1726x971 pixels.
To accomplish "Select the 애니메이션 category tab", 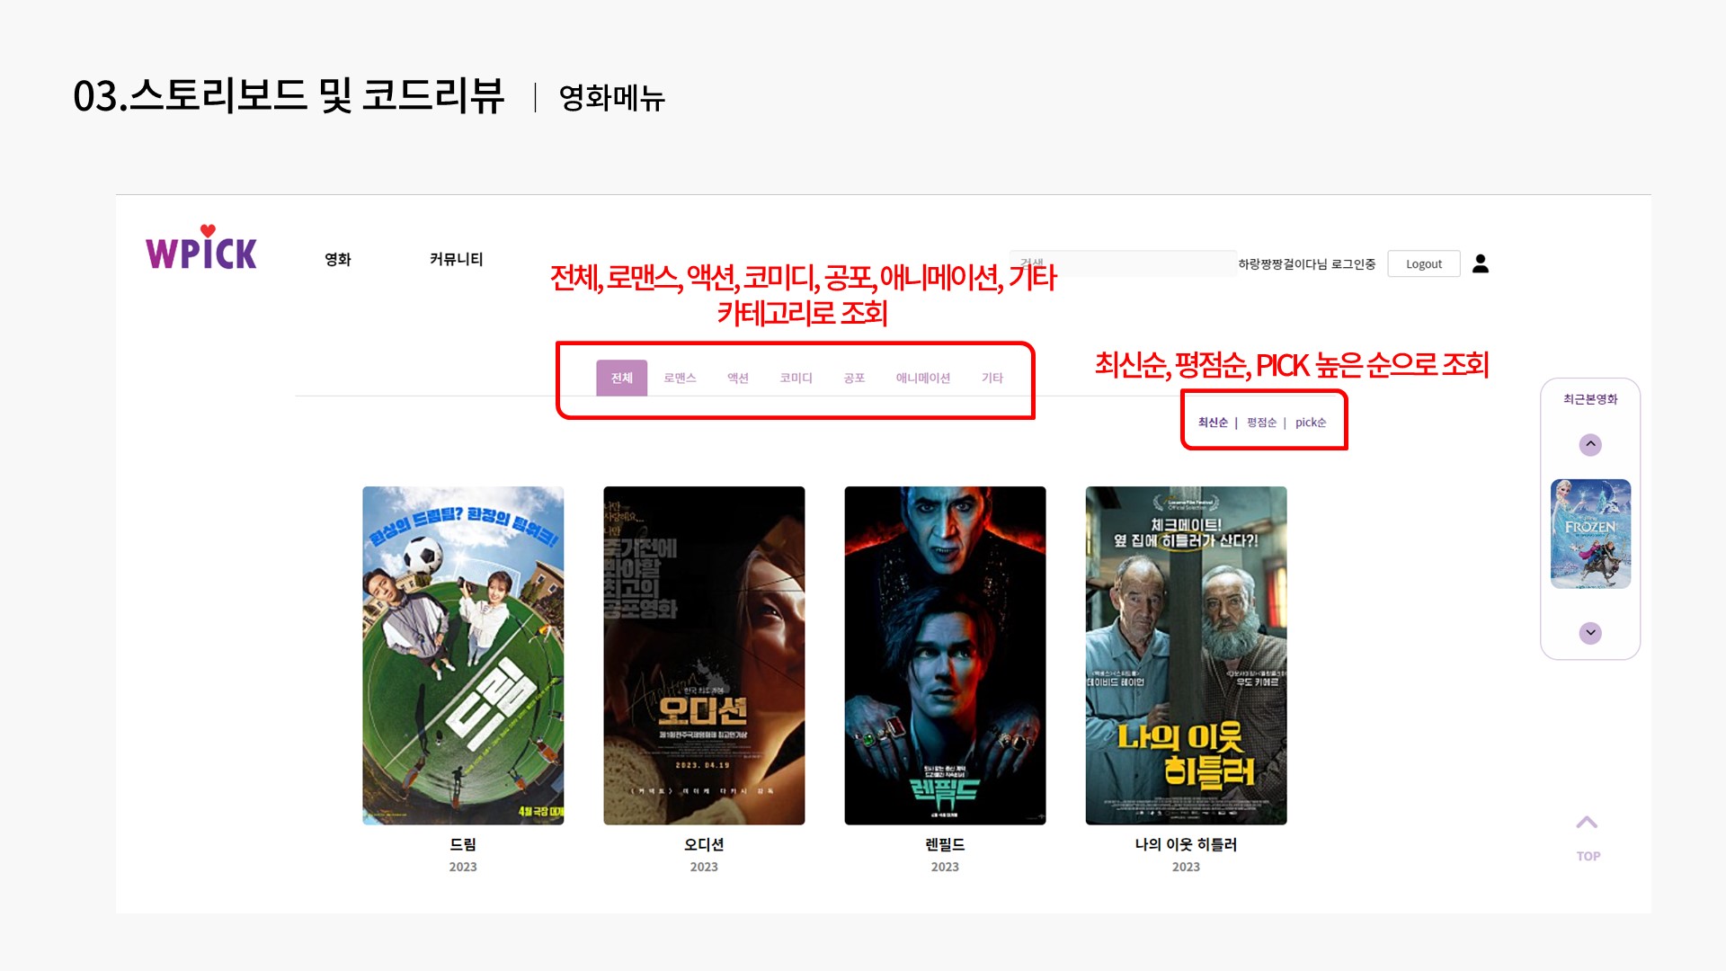I will (923, 378).
